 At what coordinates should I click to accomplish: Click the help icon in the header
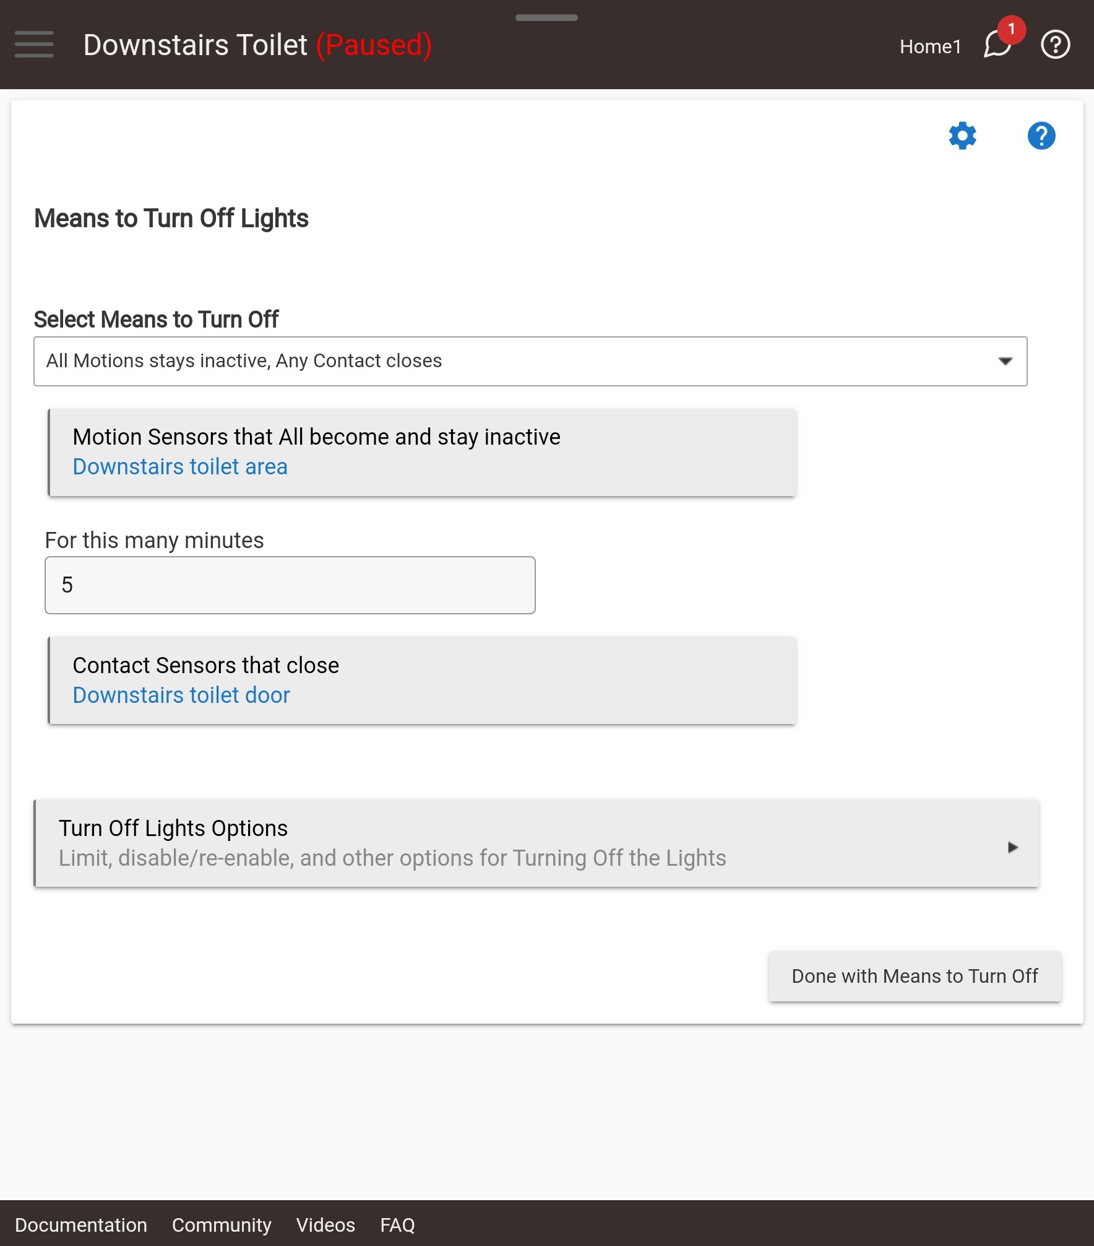(1055, 45)
